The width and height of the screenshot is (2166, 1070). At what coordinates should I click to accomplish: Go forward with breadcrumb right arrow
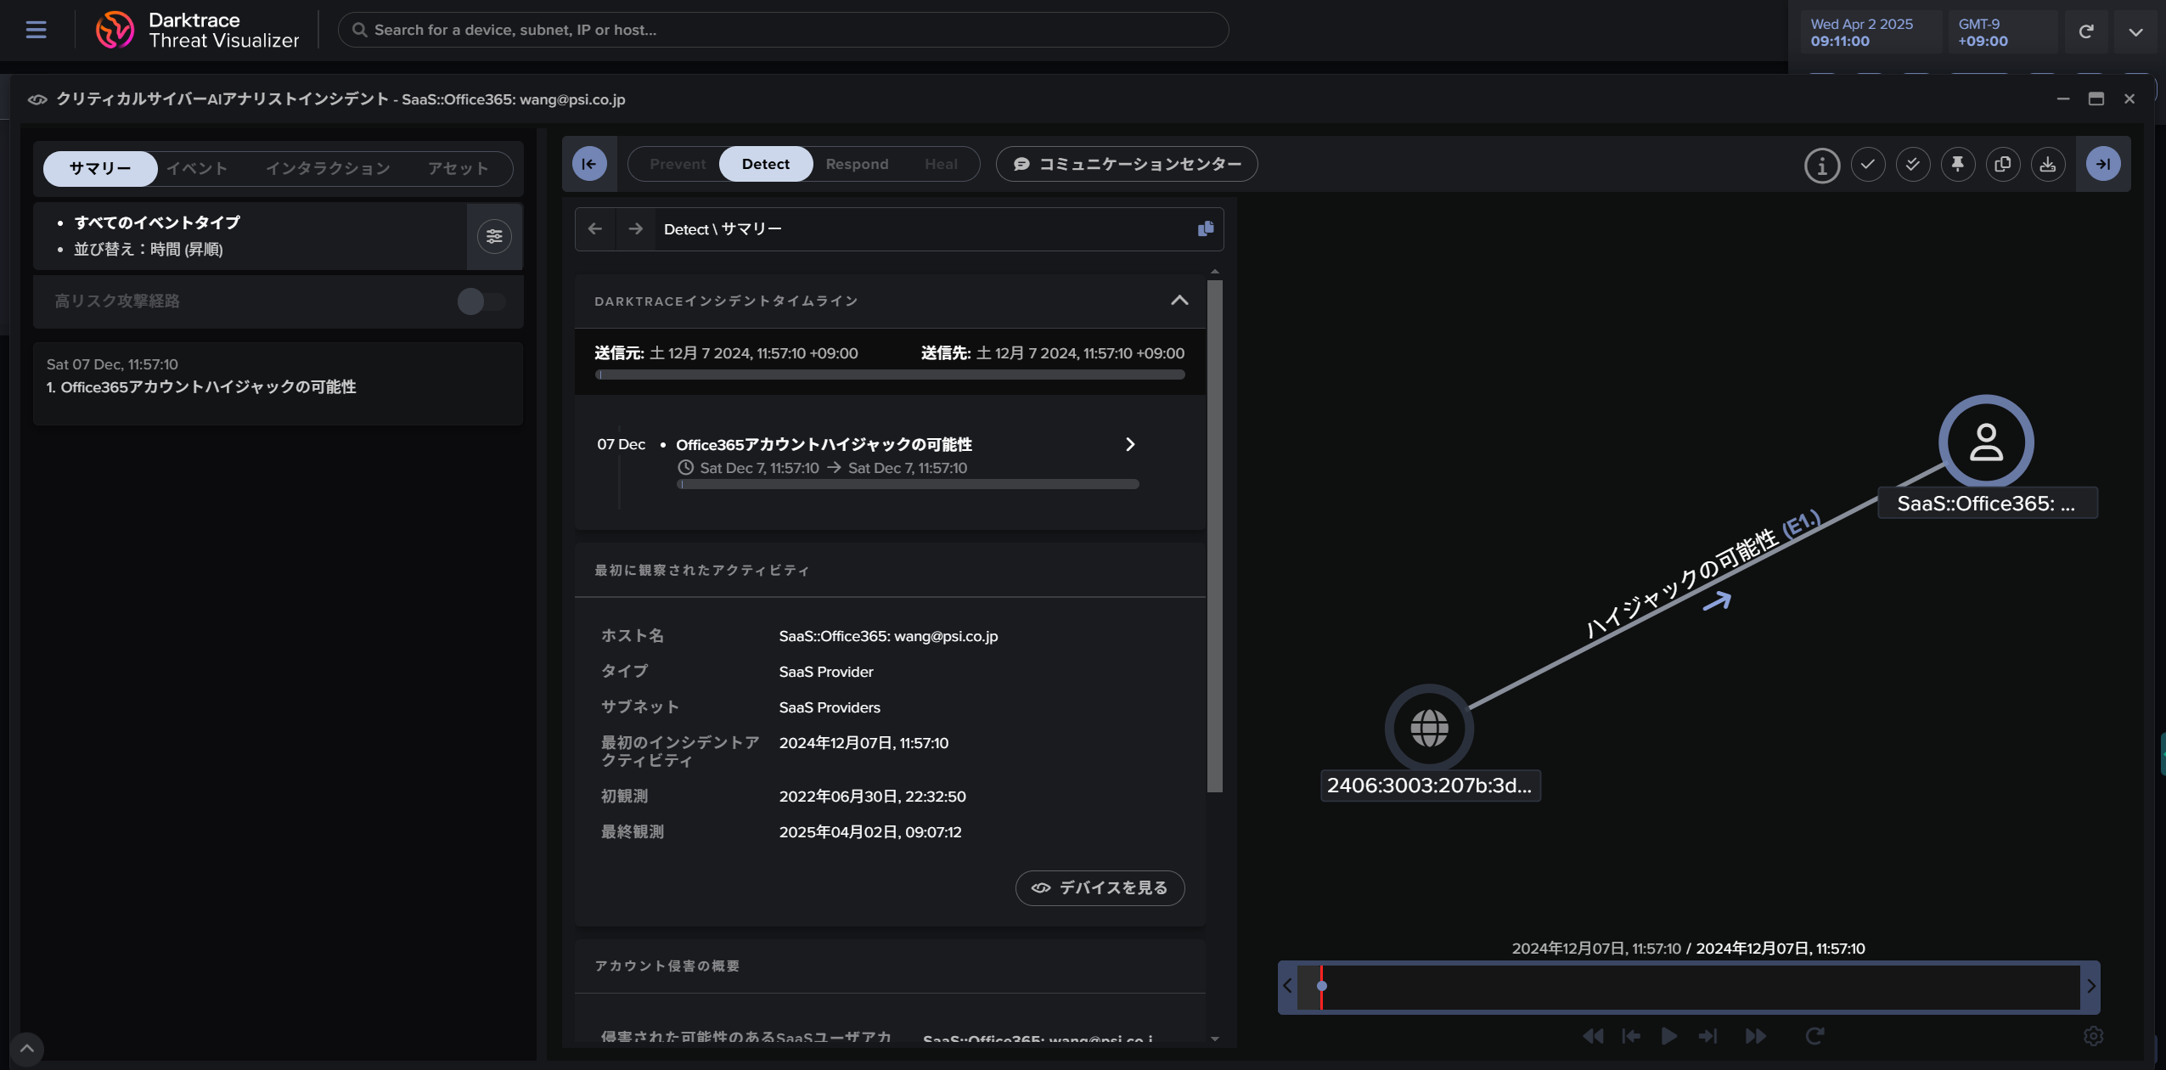(635, 228)
